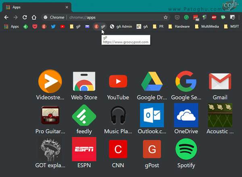Image resolution: width=242 pixels, height=177 pixels.
Task: Open the Grammarly extension icon
Action: (186, 17)
